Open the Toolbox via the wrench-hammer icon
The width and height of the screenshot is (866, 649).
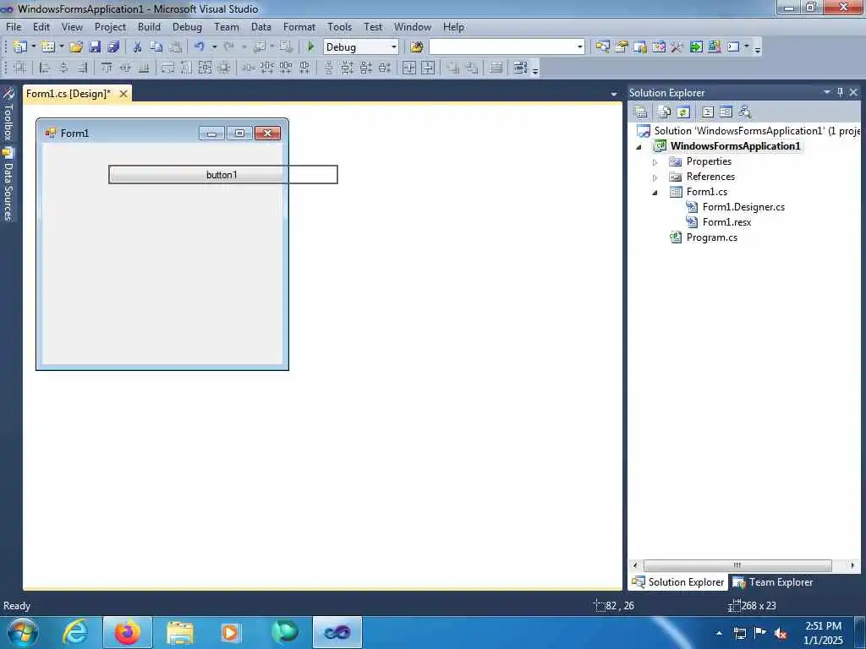pyautogui.click(x=677, y=47)
